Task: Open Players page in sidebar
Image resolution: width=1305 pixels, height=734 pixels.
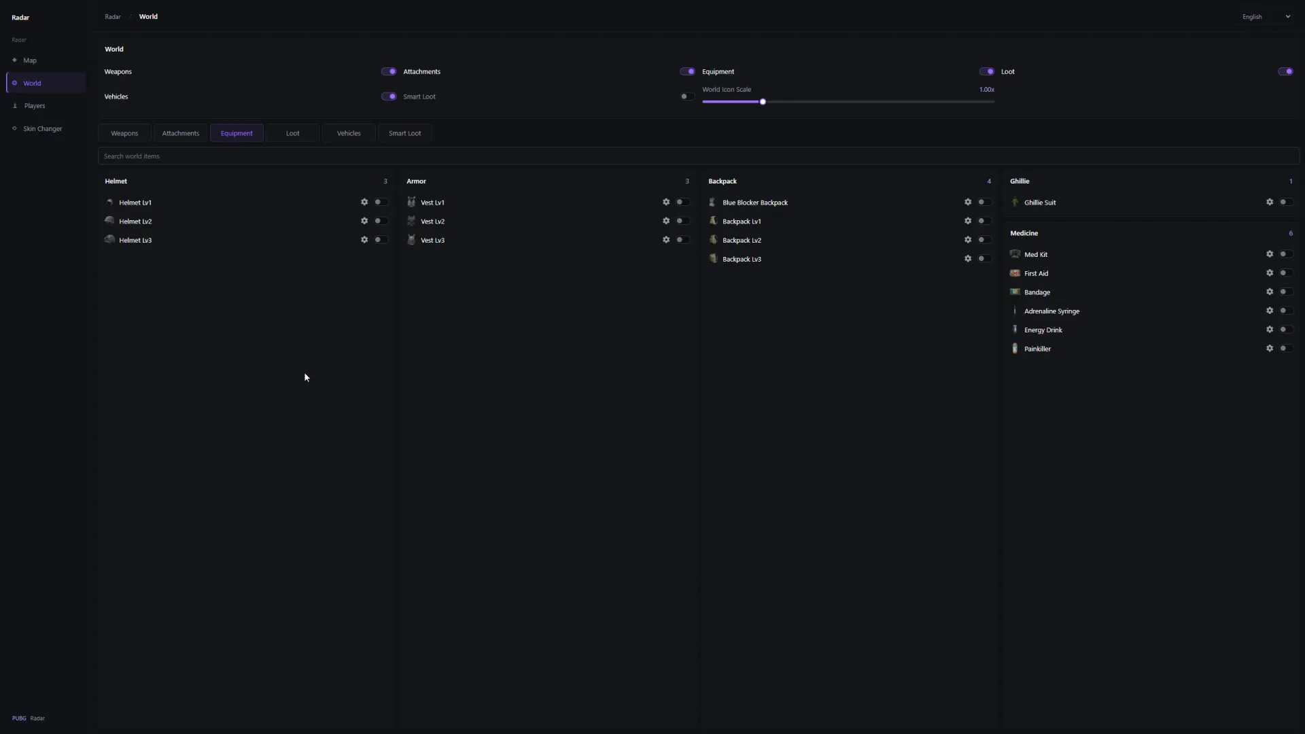Action: (x=46, y=106)
